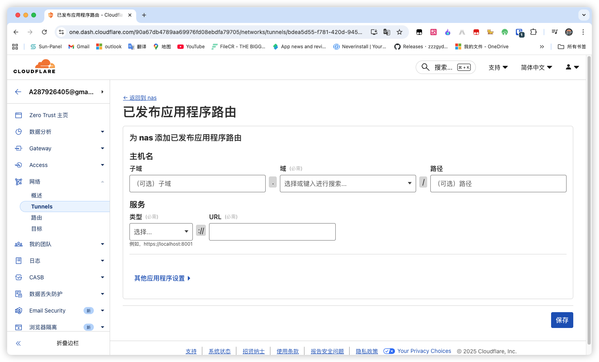Screen dimensions: 599x362
Task: Click the back arrow beside account name
Action: click(18, 92)
